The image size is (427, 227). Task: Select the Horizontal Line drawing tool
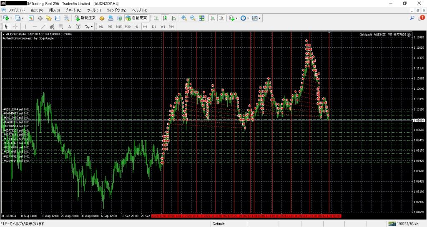click(34, 26)
